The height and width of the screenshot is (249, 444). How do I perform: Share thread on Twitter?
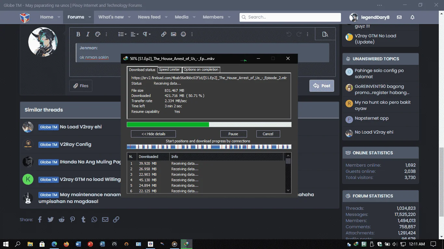coord(51,219)
